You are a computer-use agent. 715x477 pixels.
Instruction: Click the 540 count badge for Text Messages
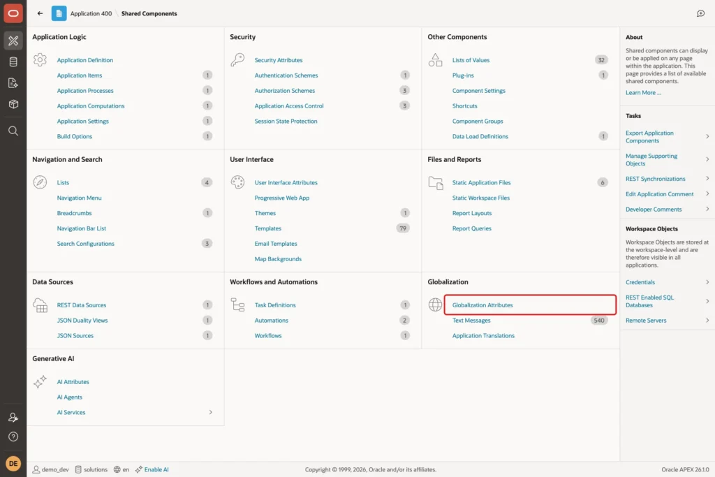pyautogui.click(x=598, y=320)
